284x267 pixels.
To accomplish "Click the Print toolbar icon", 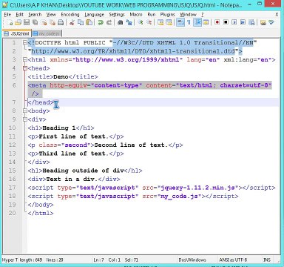I will 61,23.
